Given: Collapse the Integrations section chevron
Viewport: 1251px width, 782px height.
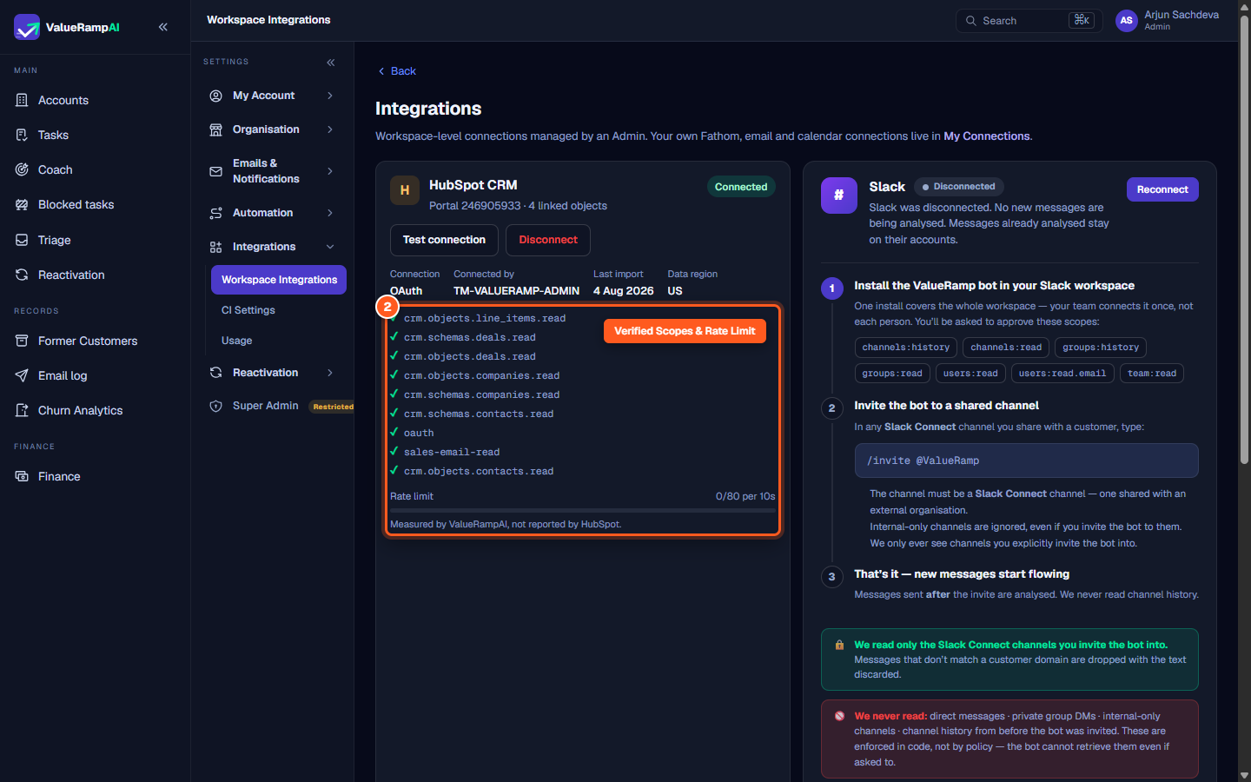Looking at the screenshot, I should click(330, 247).
